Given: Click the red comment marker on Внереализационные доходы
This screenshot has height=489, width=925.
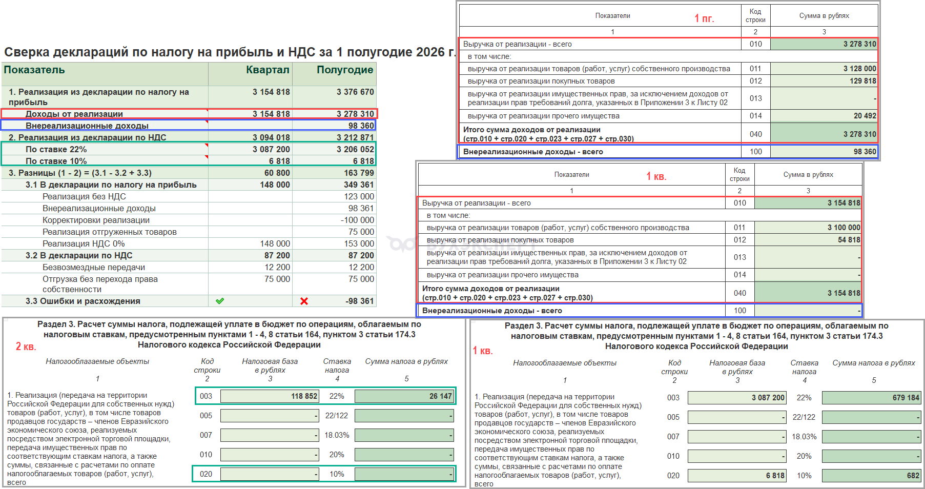Looking at the screenshot, I should click(207, 122).
